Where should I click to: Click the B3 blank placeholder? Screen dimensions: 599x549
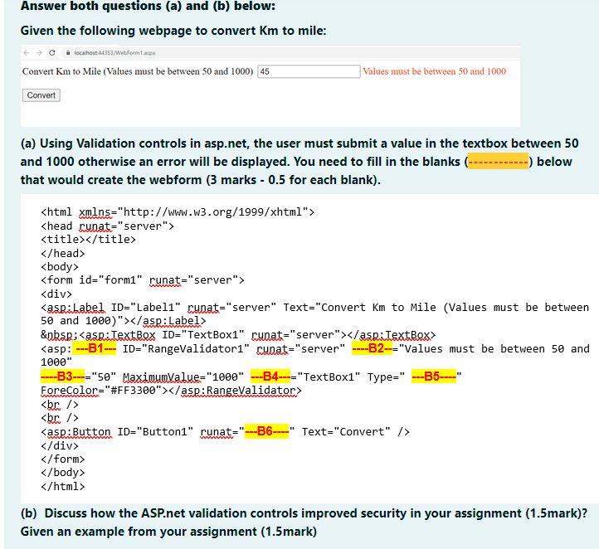tap(63, 377)
